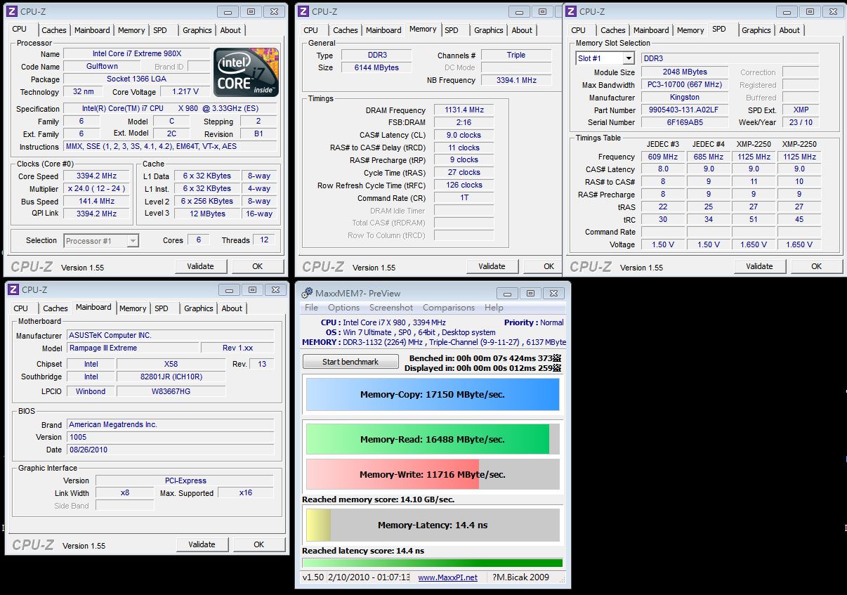Switch to the Caches tab in the CPU window
847x595 pixels.
tap(54, 30)
